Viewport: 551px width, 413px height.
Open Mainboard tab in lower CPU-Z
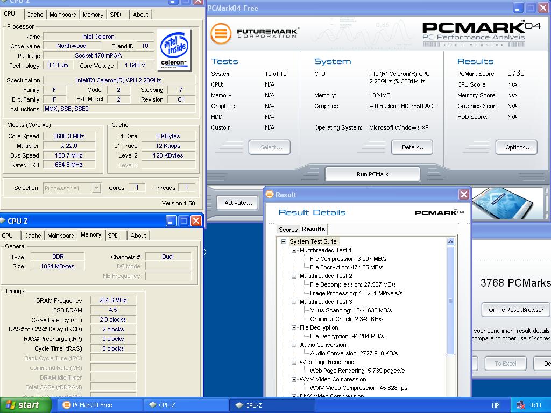(x=61, y=236)
